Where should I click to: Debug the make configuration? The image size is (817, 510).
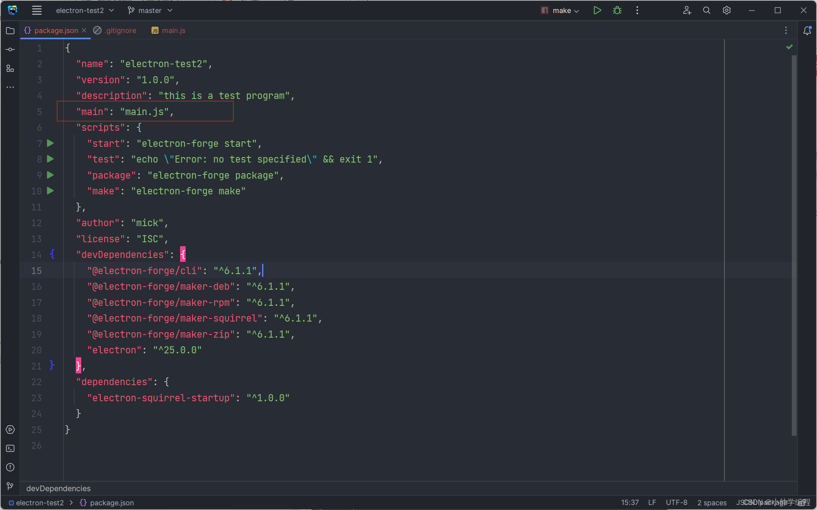617,11
